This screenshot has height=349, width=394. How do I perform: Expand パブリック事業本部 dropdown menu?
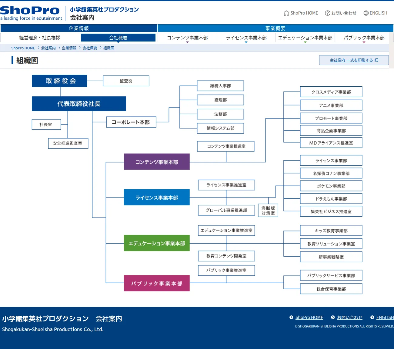(364, 38)
